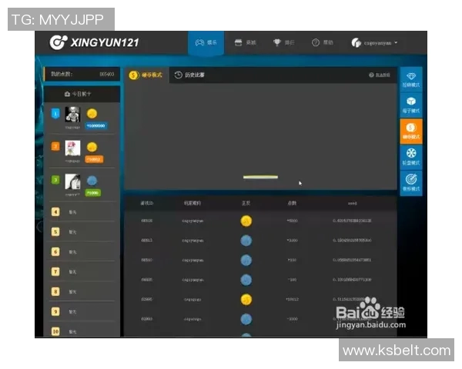Click the blue coin in game row 00511

(x=246, y=240)
